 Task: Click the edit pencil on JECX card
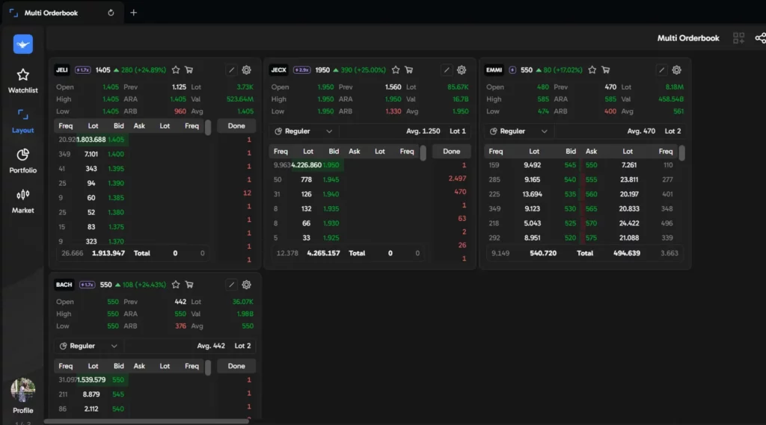[447, 69]
